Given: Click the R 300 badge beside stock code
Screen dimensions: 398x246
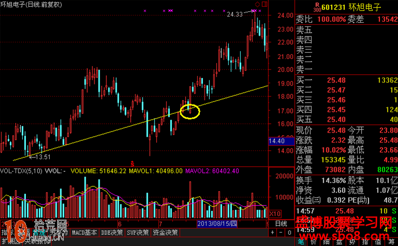Looking at the screenshot, I should (x=317, y=7).
